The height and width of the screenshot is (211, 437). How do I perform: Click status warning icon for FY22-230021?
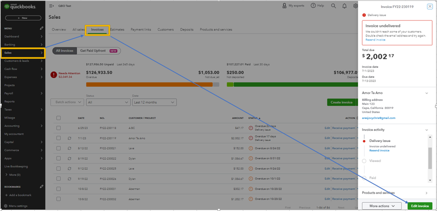[251, 148]
